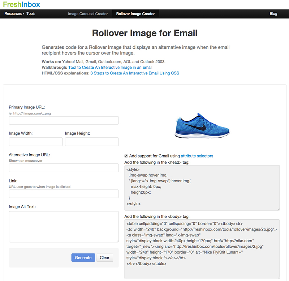Click the 'Primary Image URL:' label
Image resolution: width=289 pixels, height=281 pixels.
point(27,107)
